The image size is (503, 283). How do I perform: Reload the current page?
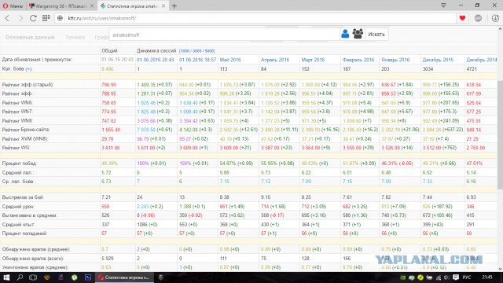(33, 18)
